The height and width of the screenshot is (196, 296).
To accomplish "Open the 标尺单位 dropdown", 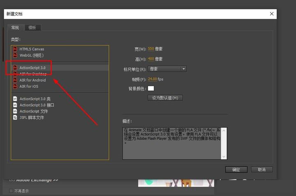I will 167,69.
